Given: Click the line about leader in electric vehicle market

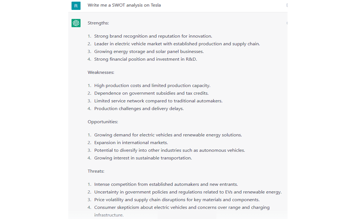Looking at the screenshot, I should 177,44.
